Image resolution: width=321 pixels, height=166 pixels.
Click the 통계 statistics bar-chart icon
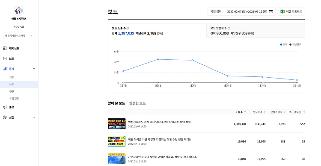coord(5,69)
